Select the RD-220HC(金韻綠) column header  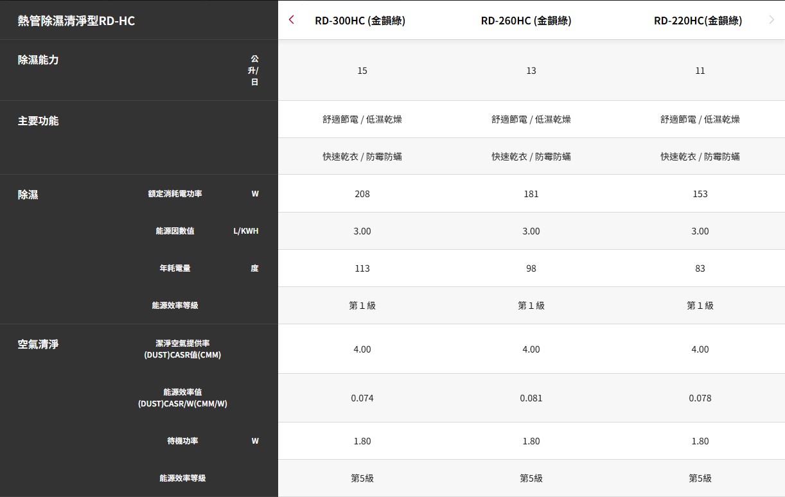[x=698, y=21]
